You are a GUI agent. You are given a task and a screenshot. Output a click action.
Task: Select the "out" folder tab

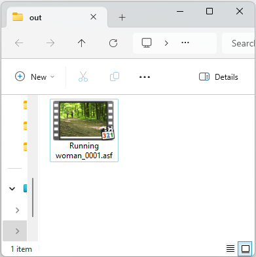point(57,17)
